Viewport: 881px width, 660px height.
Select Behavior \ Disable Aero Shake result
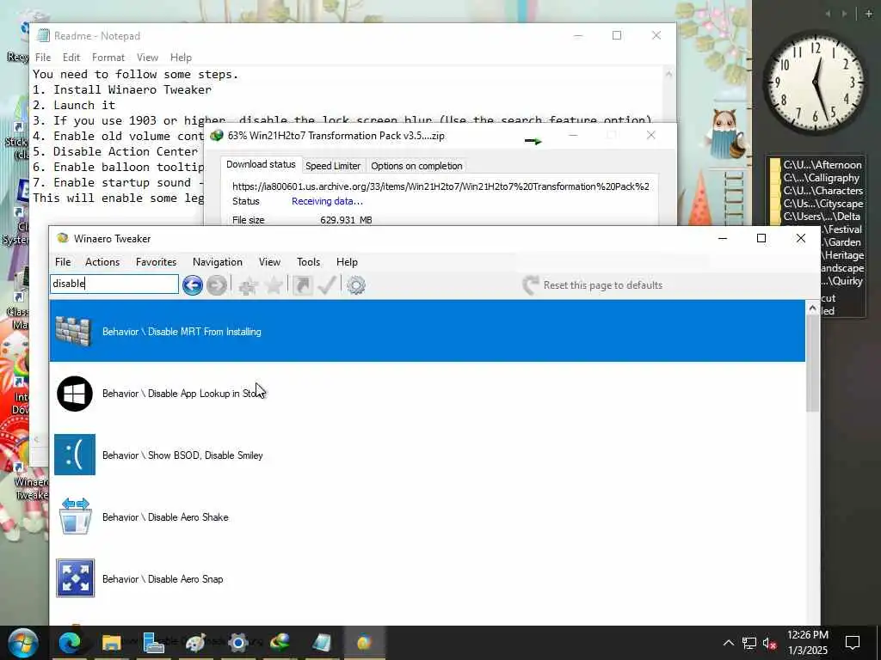427,516
